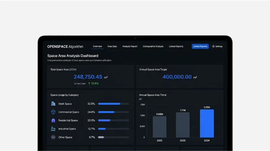This screenshot has width=270, height=151.
Task: Click the Residential Space label
Action: 68,120
